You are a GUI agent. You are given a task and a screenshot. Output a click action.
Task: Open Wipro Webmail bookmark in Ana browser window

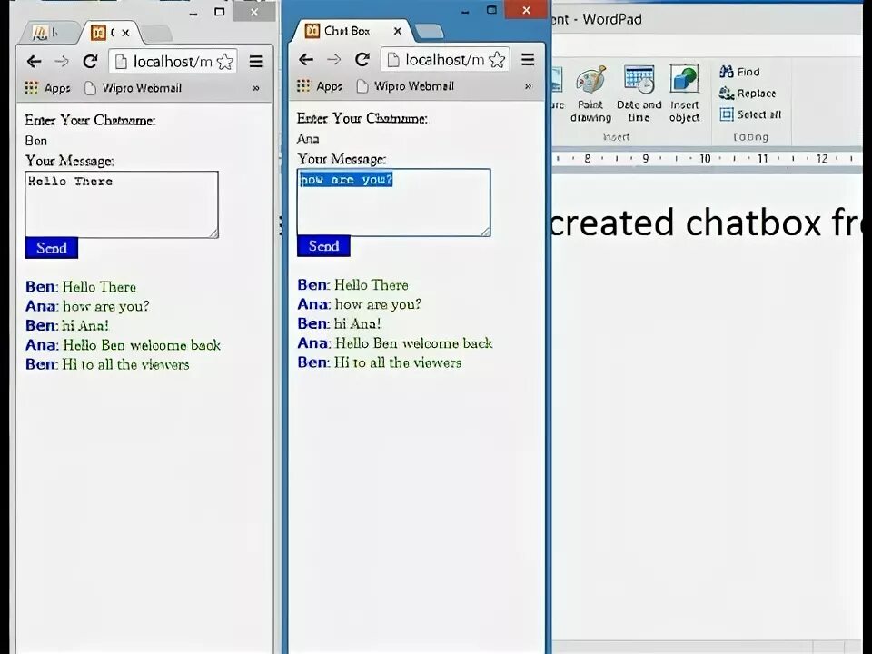coord(405,85)
